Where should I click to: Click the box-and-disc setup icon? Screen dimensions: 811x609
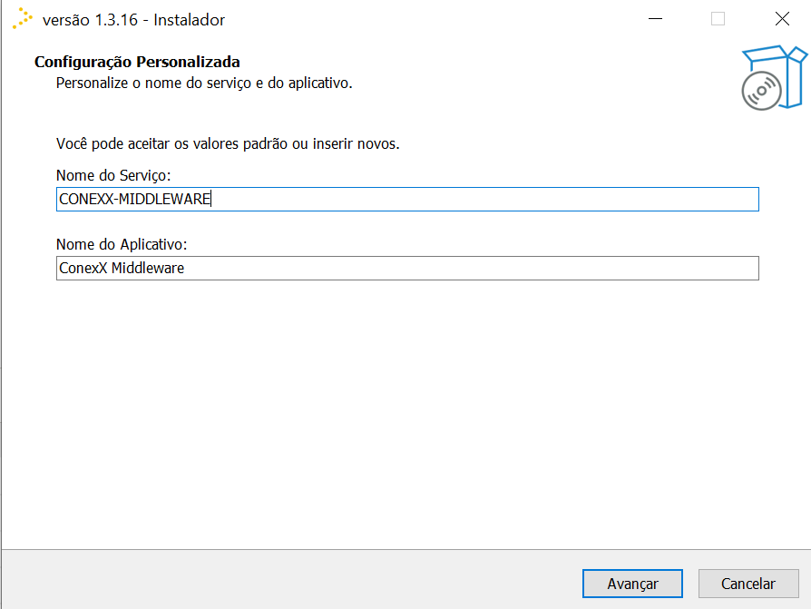point(773,77)
